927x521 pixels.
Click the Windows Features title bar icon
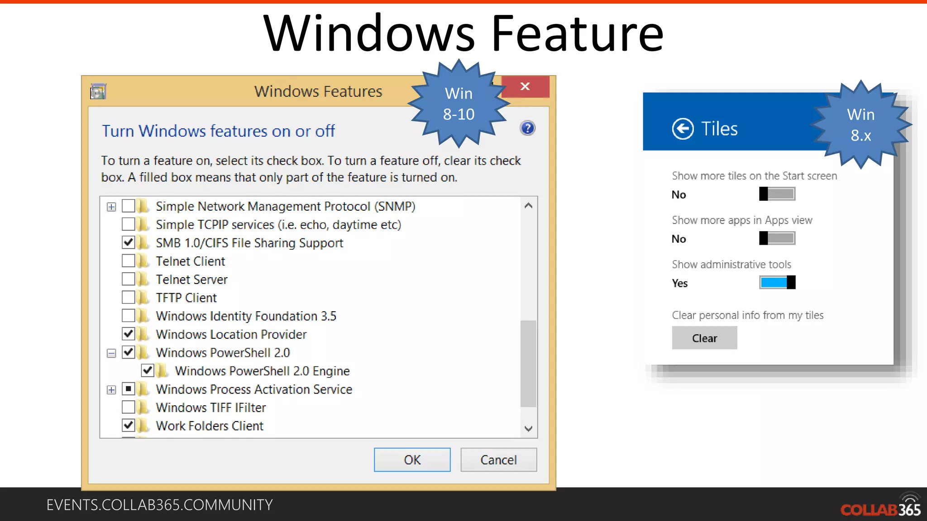98,91
